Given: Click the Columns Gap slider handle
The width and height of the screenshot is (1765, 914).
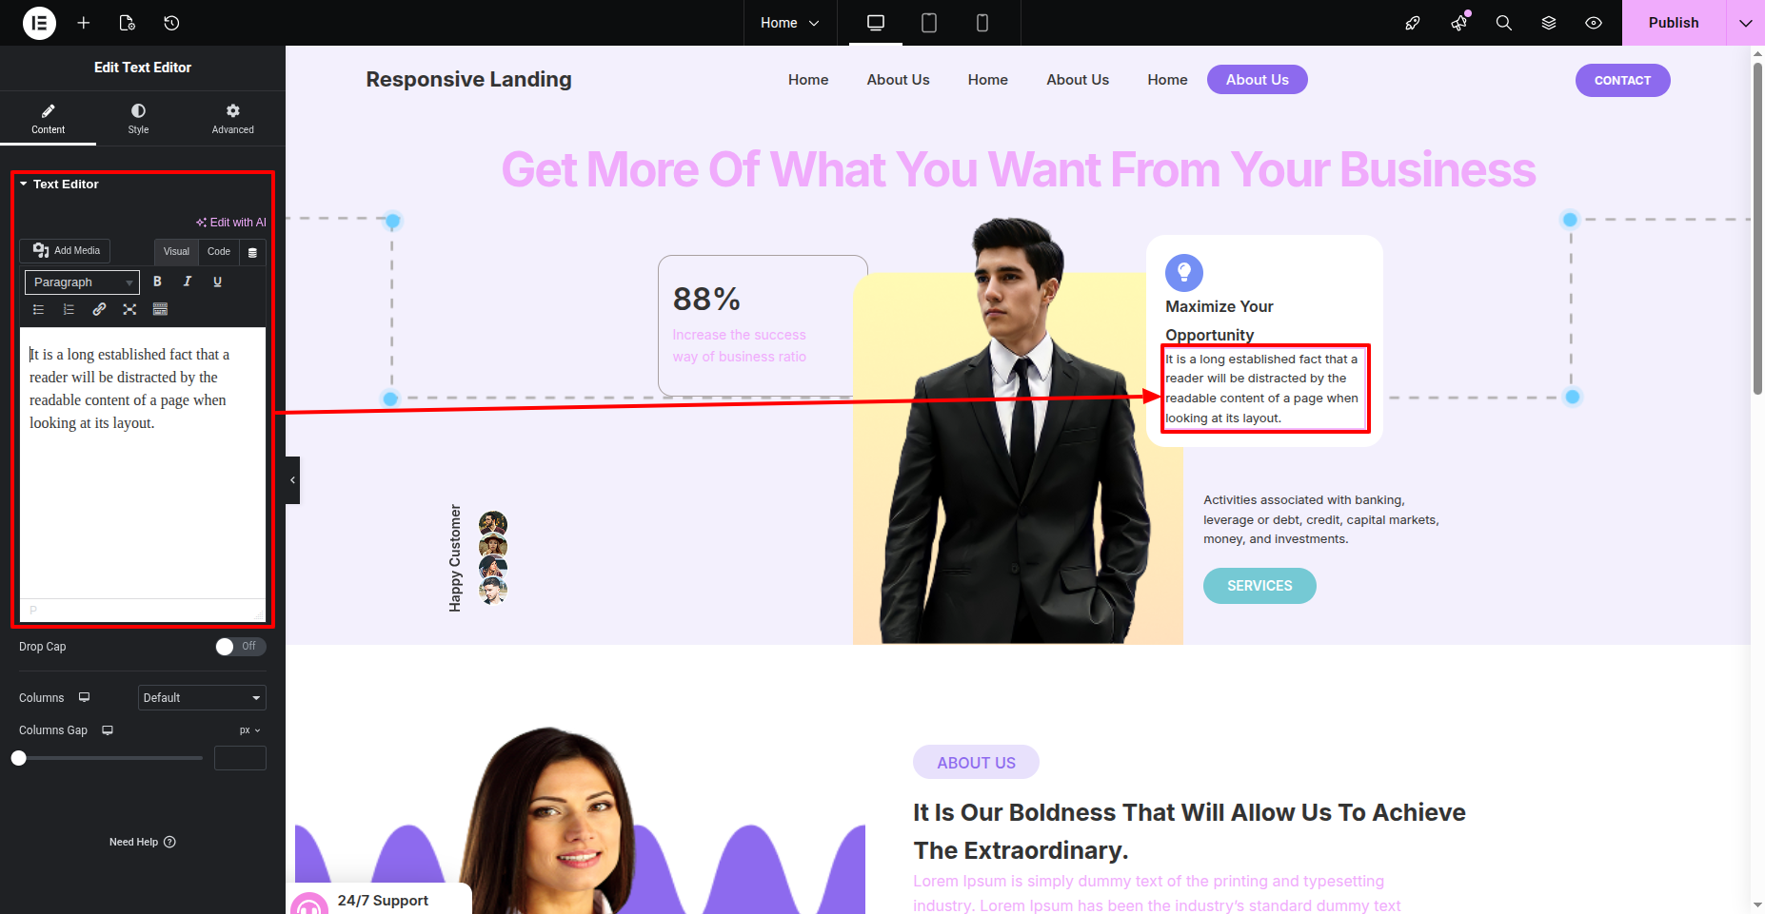Looking at the screenshot, I should pos(19,758).
